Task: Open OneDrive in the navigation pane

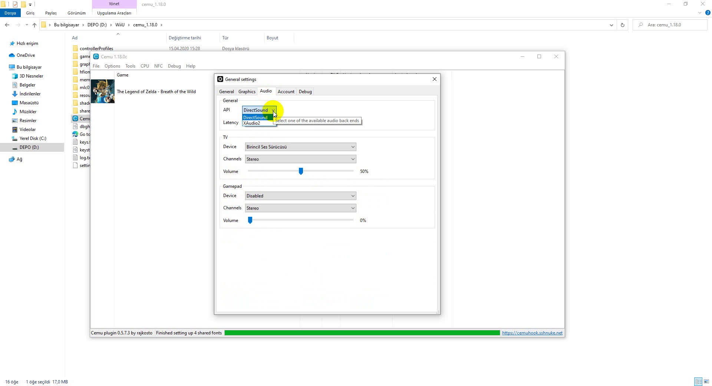Action: [x=26, y=55]
